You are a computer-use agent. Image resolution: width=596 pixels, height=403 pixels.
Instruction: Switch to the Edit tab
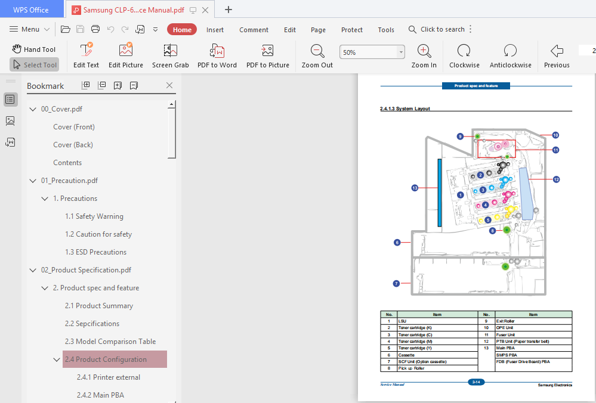(289, 30)
